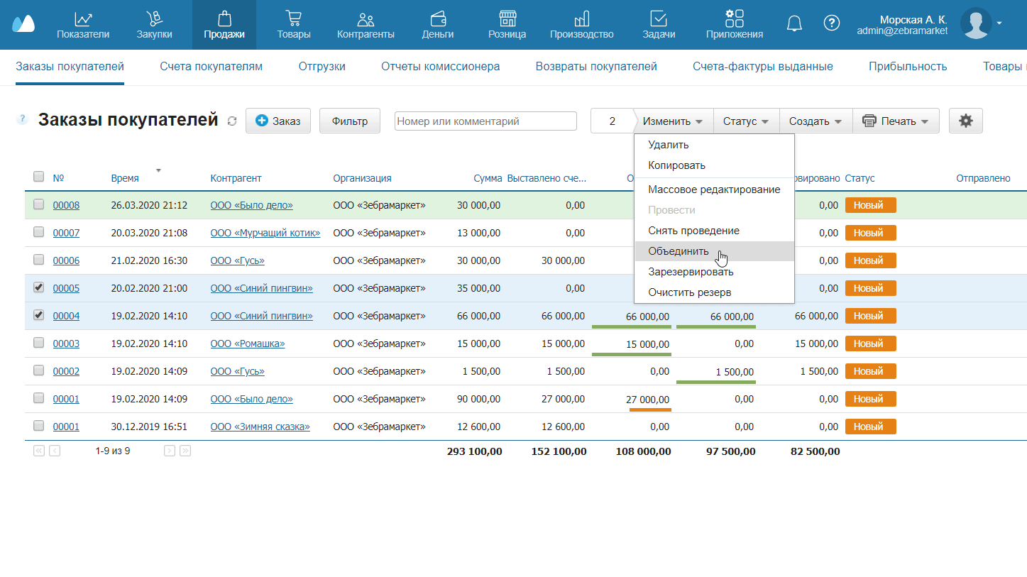Open contractor link ООО «Ромашка»

(247, 344)
